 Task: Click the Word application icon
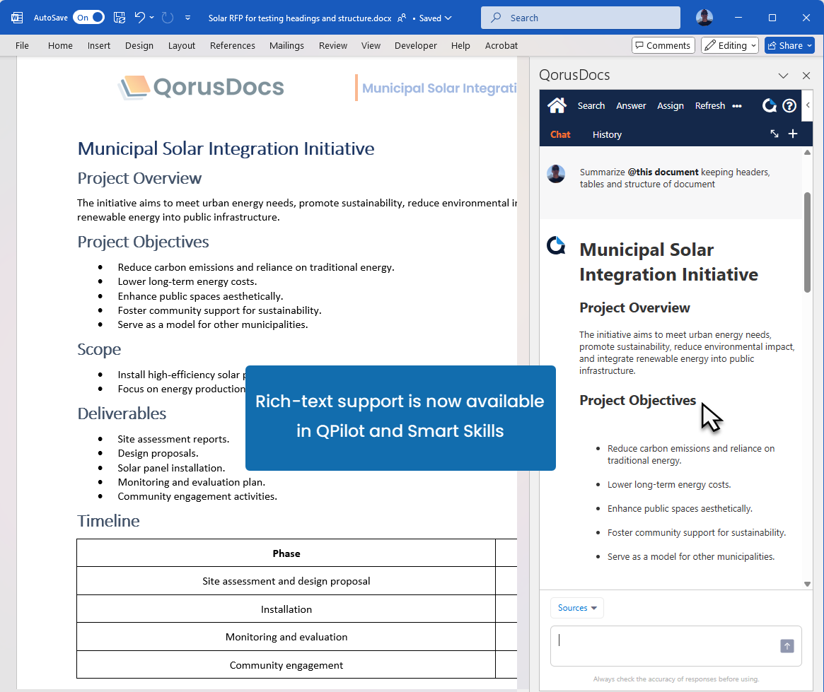(17, 18)
